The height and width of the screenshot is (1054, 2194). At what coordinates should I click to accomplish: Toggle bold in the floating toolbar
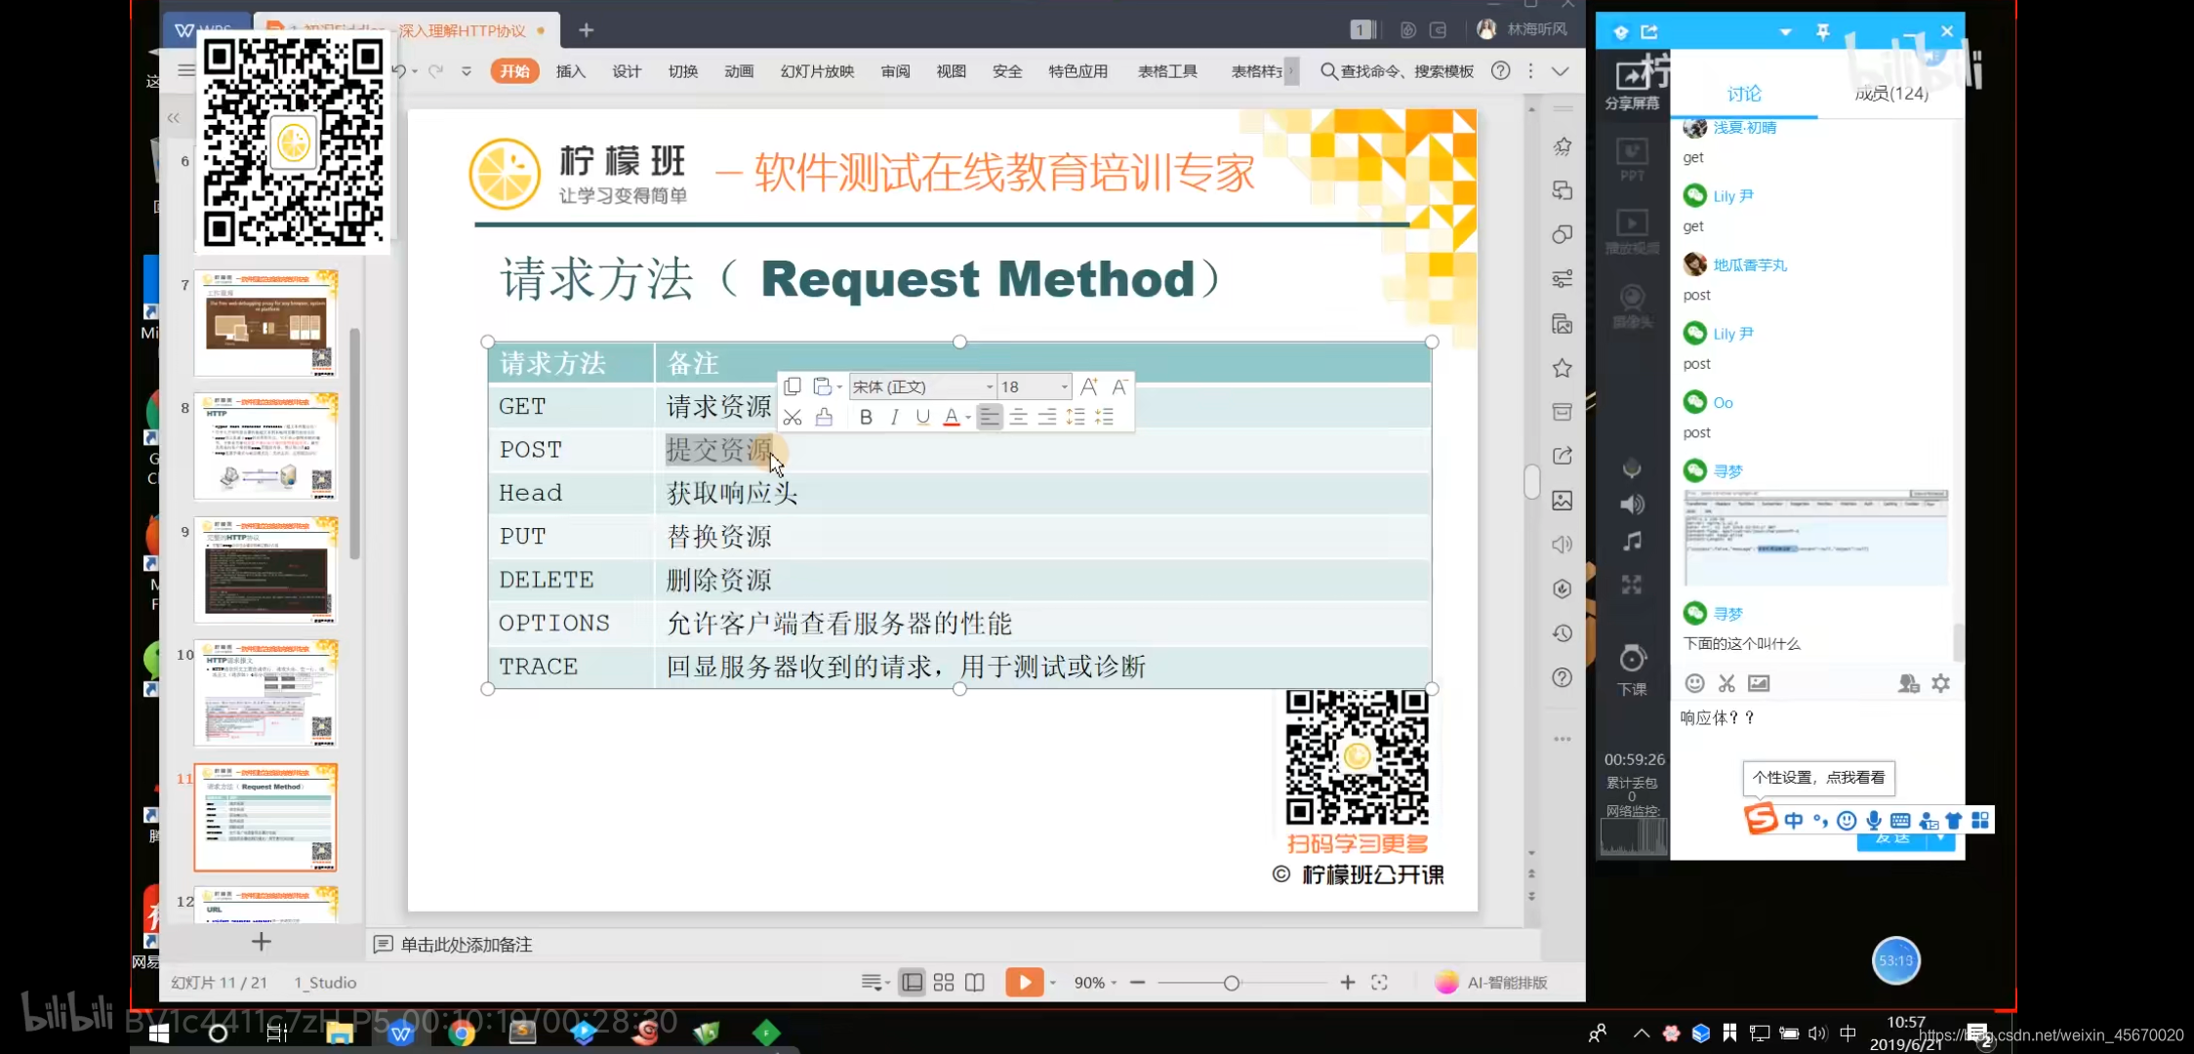(x=866, y=418)
